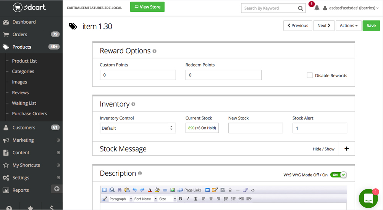Click the undo icon in the editor

pyautogui.click(x=134, y=190)
